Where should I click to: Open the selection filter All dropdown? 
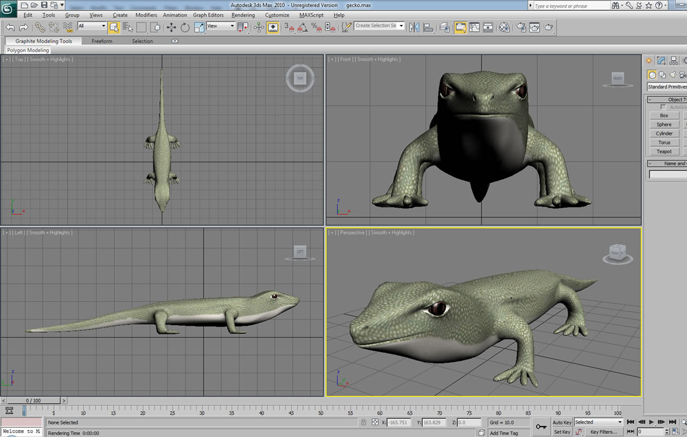(x=92, y=26)
